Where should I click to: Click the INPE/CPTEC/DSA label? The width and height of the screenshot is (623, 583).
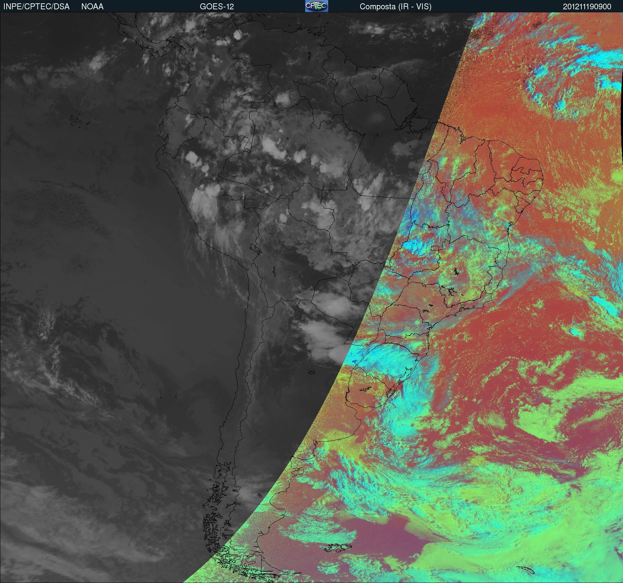(x=36, y=7)
